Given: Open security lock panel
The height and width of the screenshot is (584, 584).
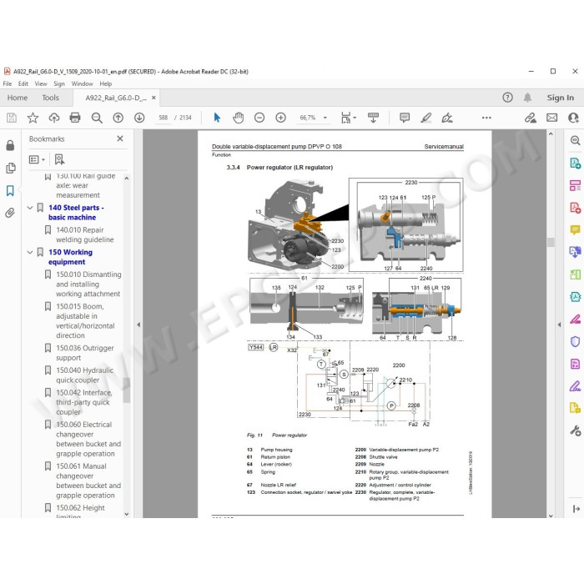Looking at the screenshot, I should point(10,145).
